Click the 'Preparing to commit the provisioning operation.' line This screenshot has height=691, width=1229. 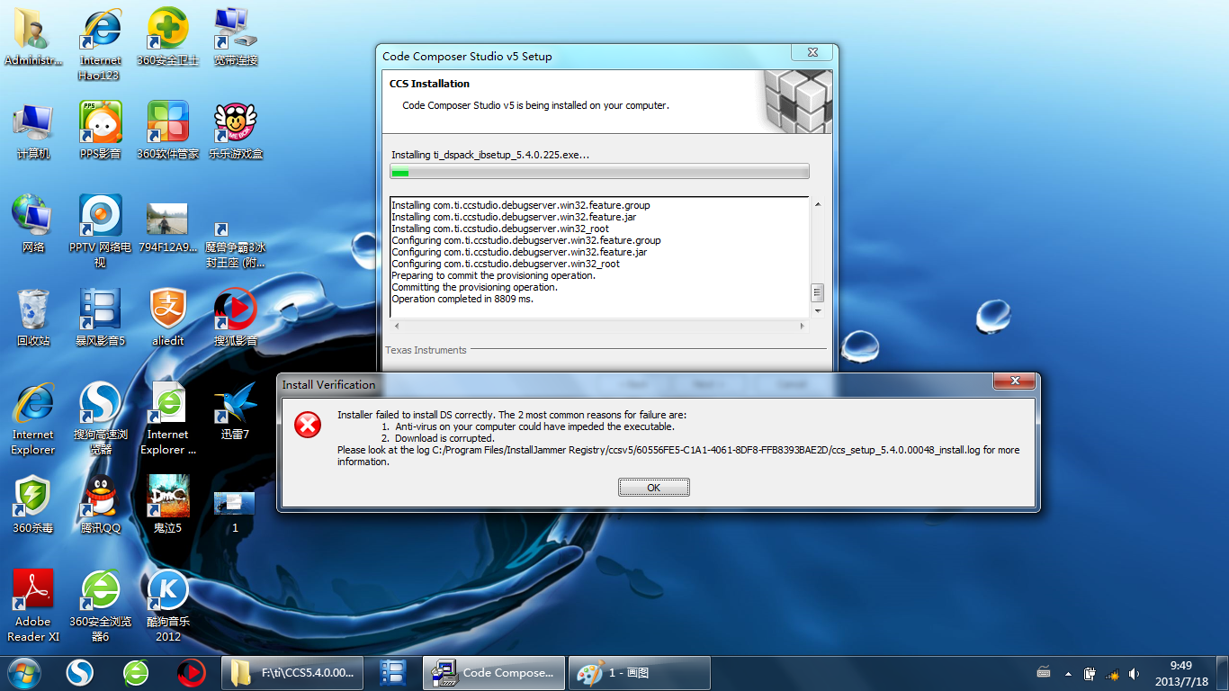pyautogui.click(x=493, y=275)
